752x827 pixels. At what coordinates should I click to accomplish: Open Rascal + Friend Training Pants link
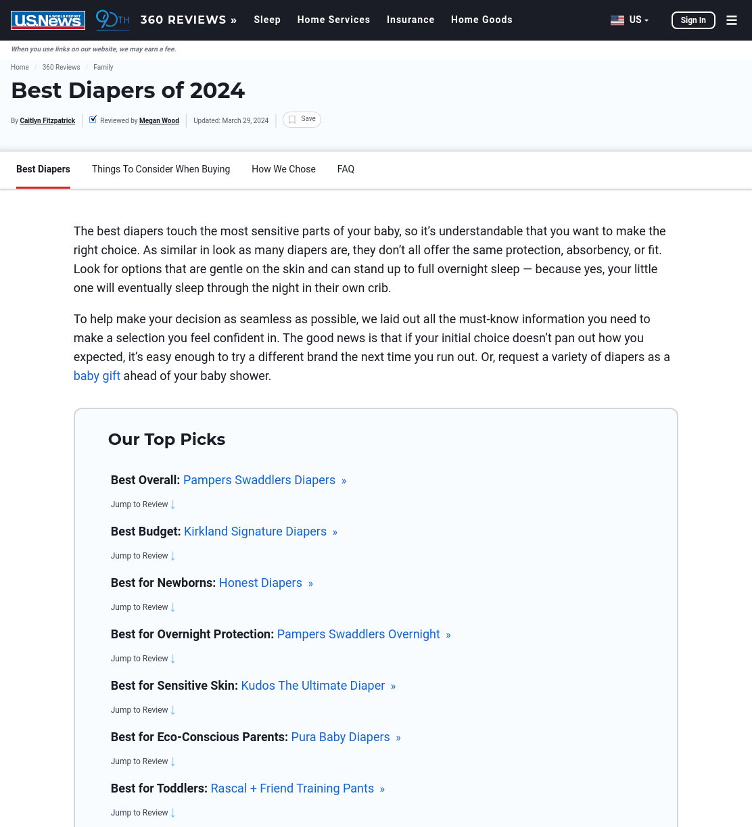tap(298, 788)
